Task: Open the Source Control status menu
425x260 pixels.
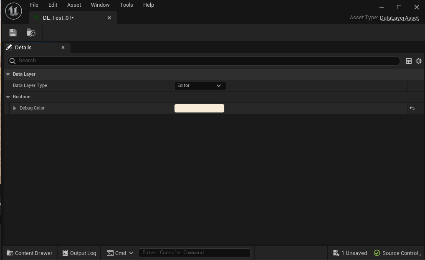Action: click(396, 253)
